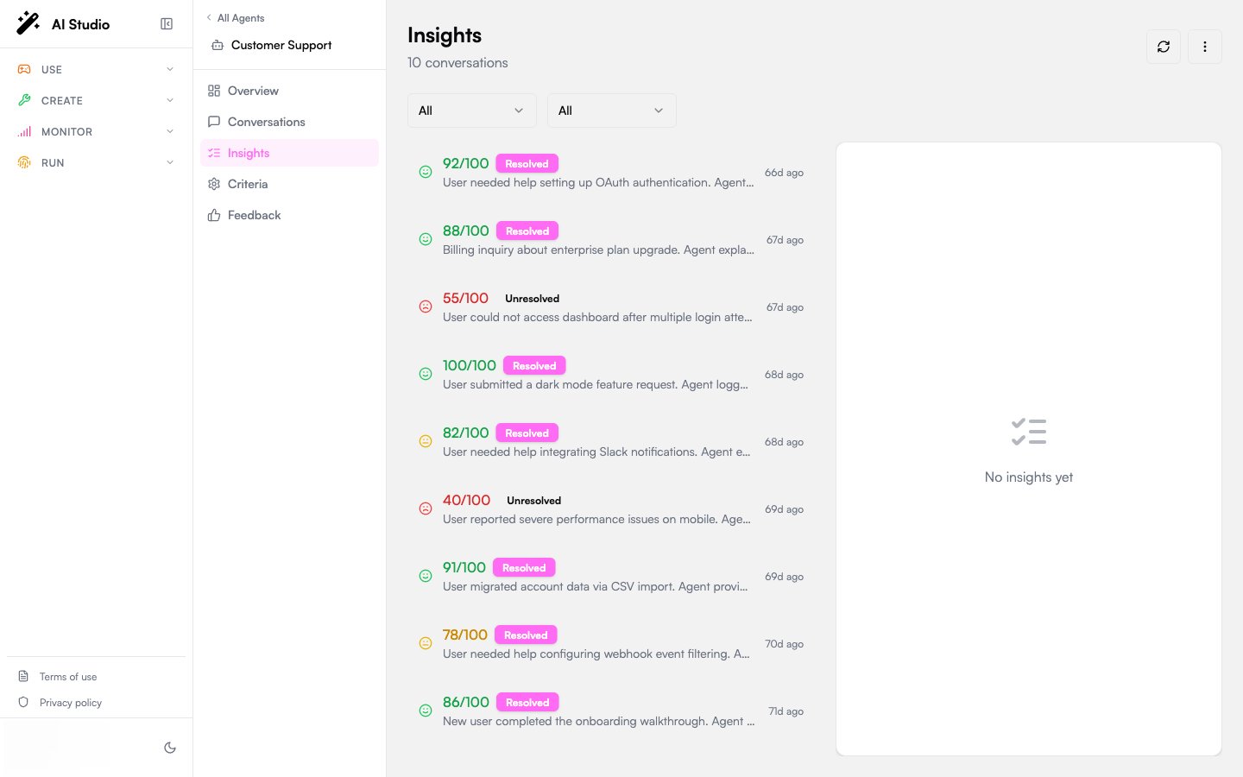The width and height of the screenshot is (1243, 777).
Task: Click the 10 conversations subtitle
Action: [x=457, y=63]
